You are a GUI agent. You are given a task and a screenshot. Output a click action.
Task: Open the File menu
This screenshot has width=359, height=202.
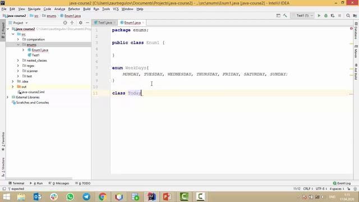point(4,9)
